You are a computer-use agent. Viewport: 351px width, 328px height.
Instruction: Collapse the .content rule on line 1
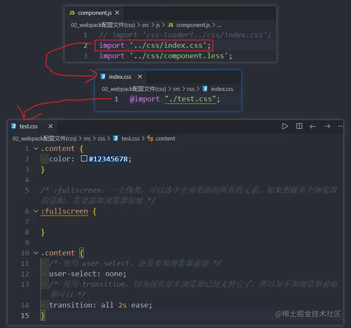click(36, 148)
